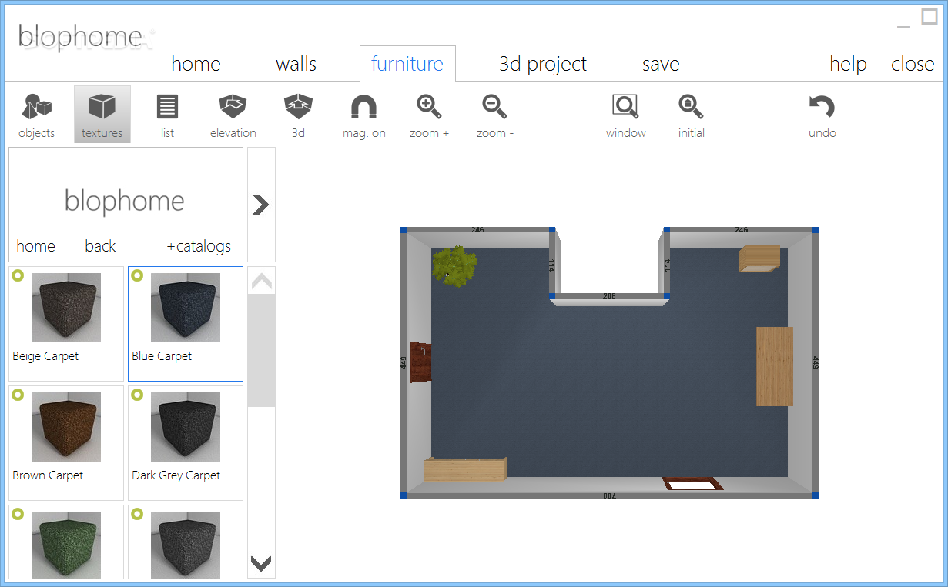Image resolution: width=948 pixels, height=587 pixels.
Task: Click the Beige Carpet radio circle
Action: (18, 275)
